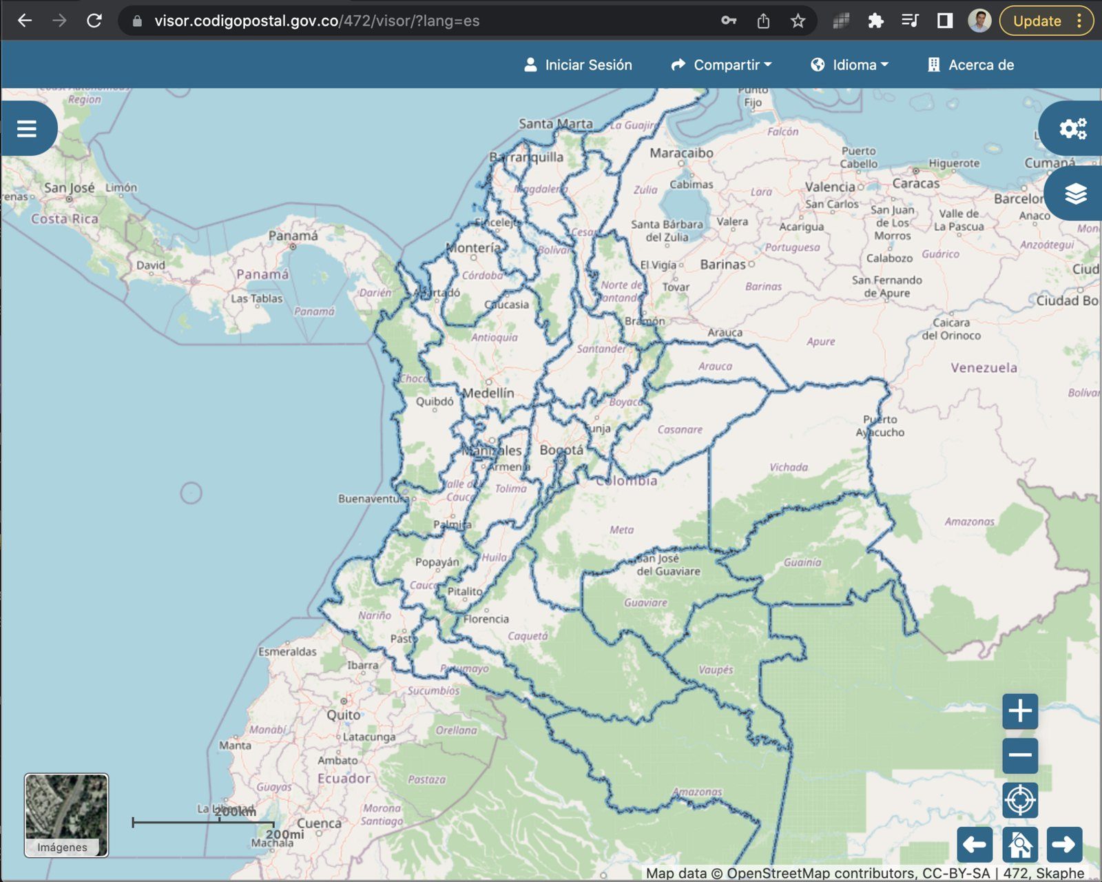Open the Acerca de page

pyautogui.click(x=970, y=65)
